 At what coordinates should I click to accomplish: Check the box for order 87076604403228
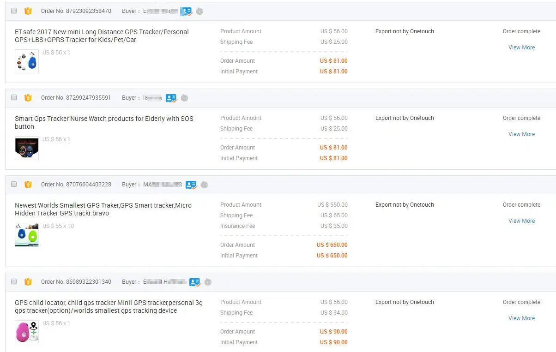coord(14,184)
